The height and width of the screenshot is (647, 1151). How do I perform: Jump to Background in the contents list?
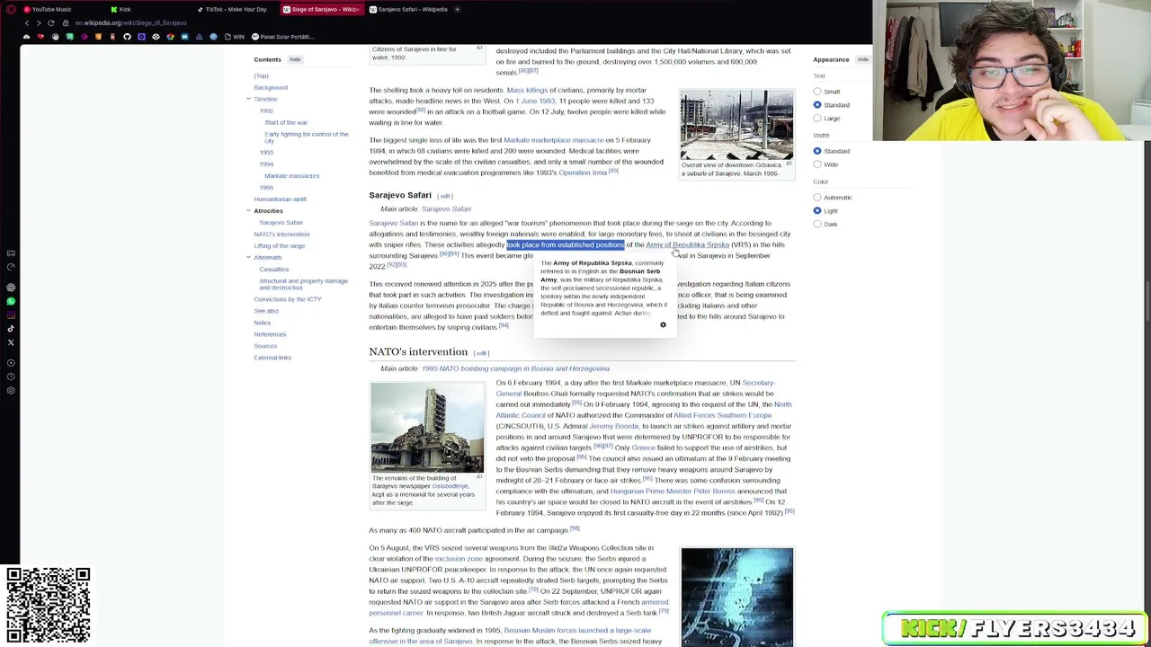(x=271, y=87)
